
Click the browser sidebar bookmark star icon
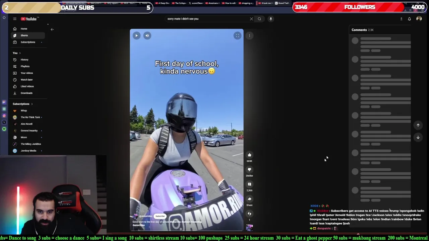(x=4, y=17)
